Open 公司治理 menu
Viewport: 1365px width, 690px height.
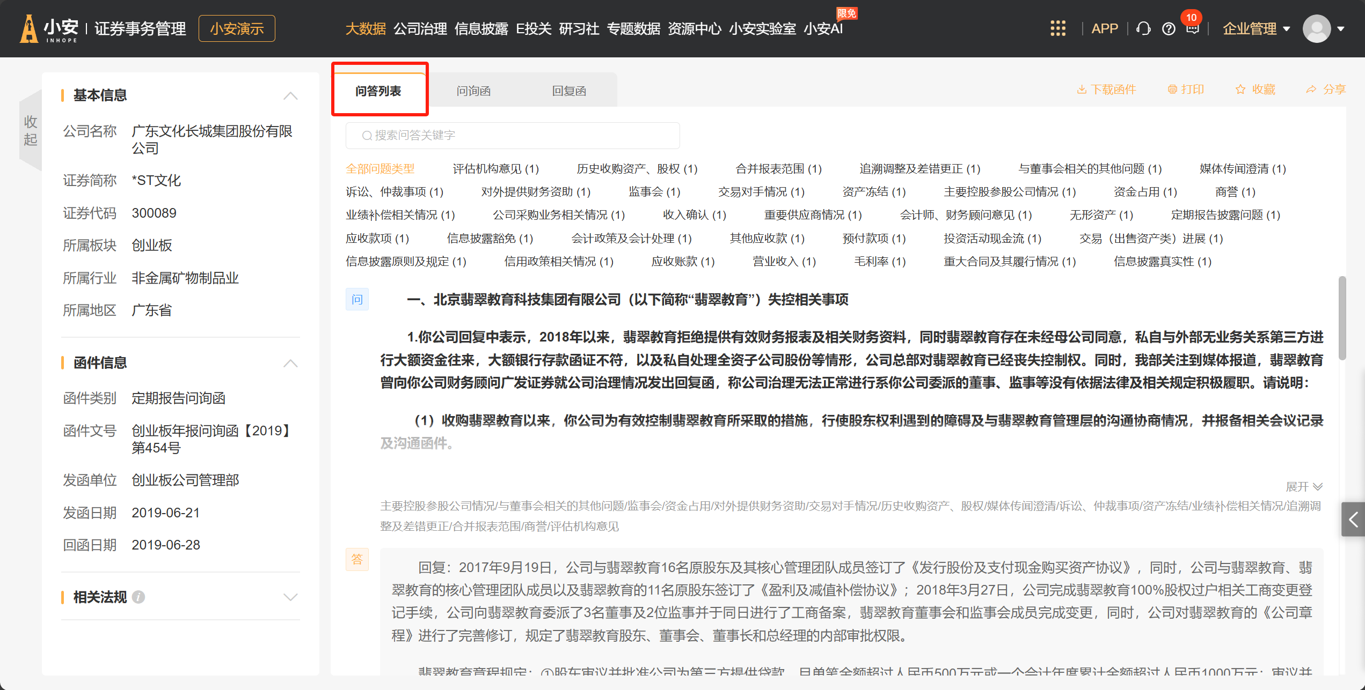[420, 28]
